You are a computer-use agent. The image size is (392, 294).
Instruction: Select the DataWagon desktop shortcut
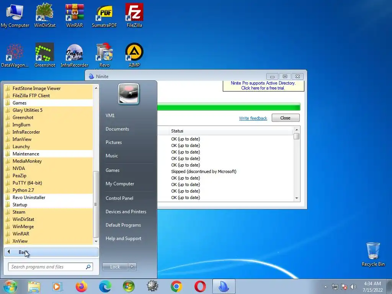tap(15, 55)
